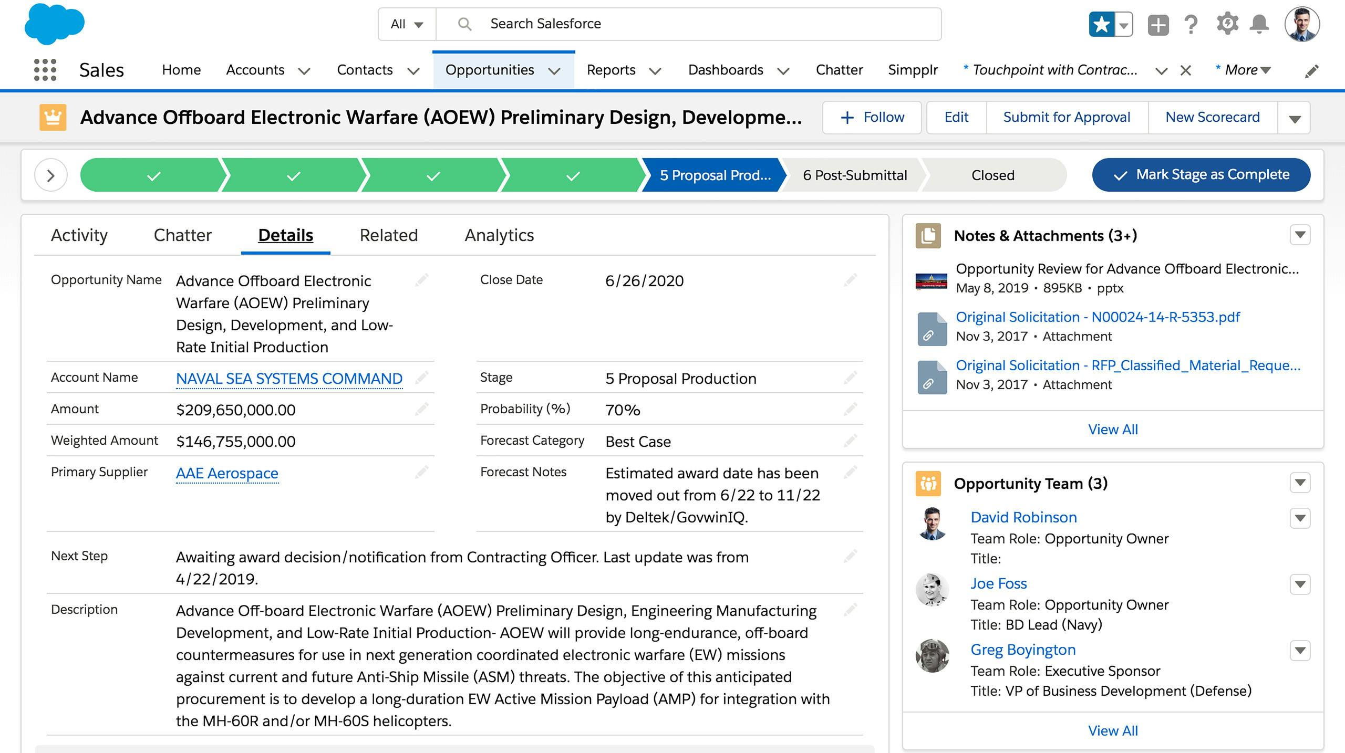Open the Reports tab dropdown chevron
The image size is (1345, 753).
pos(655,71)
